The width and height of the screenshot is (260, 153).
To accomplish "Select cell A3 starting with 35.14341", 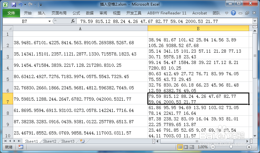I will [x=80, y=54].
